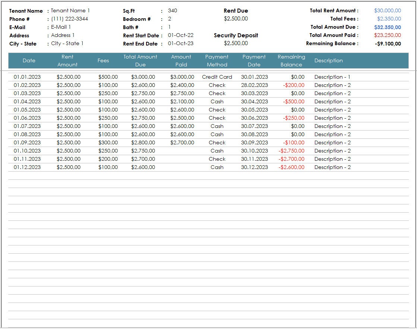Select amount paid $2.400,00
Viewport: 417px width, 329px height.
pyautogui.click(x=182, y=85)
